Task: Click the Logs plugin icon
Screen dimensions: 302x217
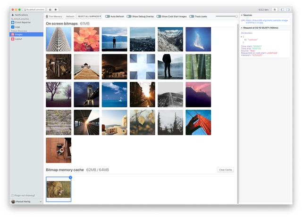Action: click(x=13, y=27)
